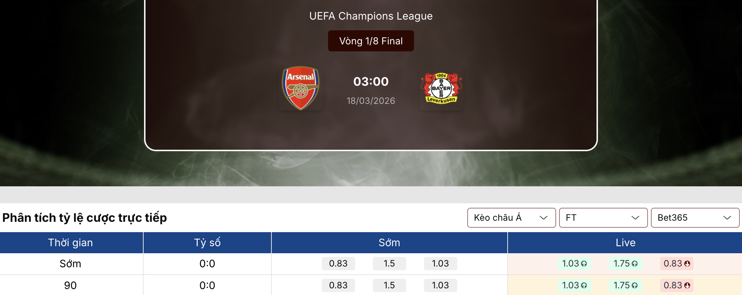Click up arrow beside 1.03 in 90 row
Screen dimensions: 742x295
click(584, 285)
